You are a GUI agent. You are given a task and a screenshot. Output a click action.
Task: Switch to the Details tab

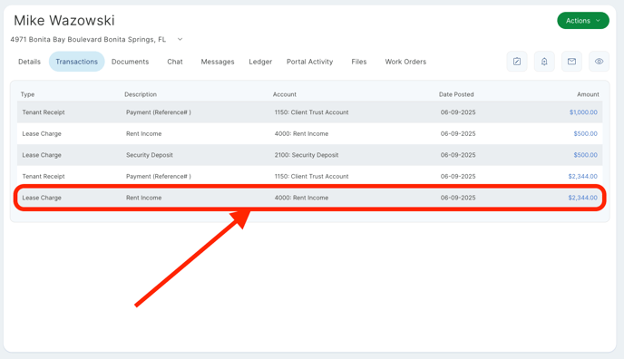tap(29, 62)
